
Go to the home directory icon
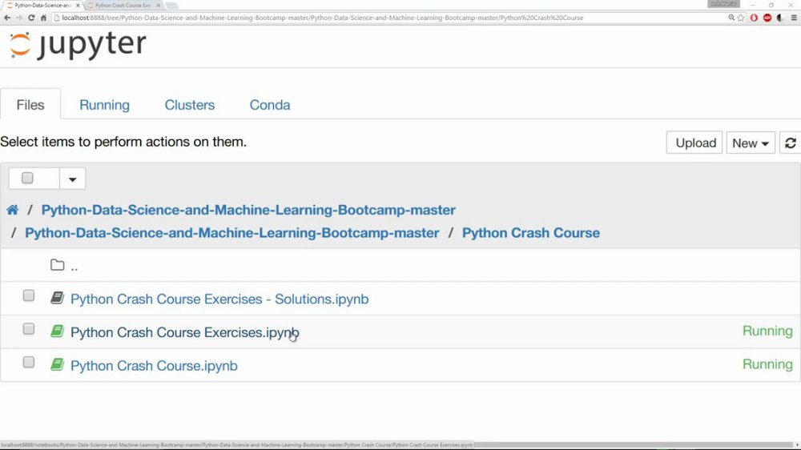[x=12, y=210]
